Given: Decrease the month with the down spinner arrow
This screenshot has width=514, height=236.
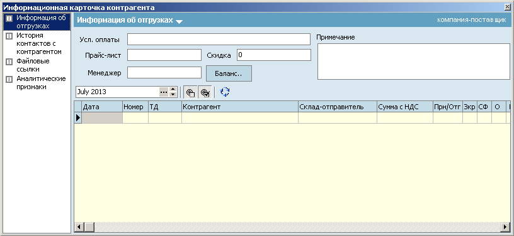Looking at the screenshot, I should point(173,95).
